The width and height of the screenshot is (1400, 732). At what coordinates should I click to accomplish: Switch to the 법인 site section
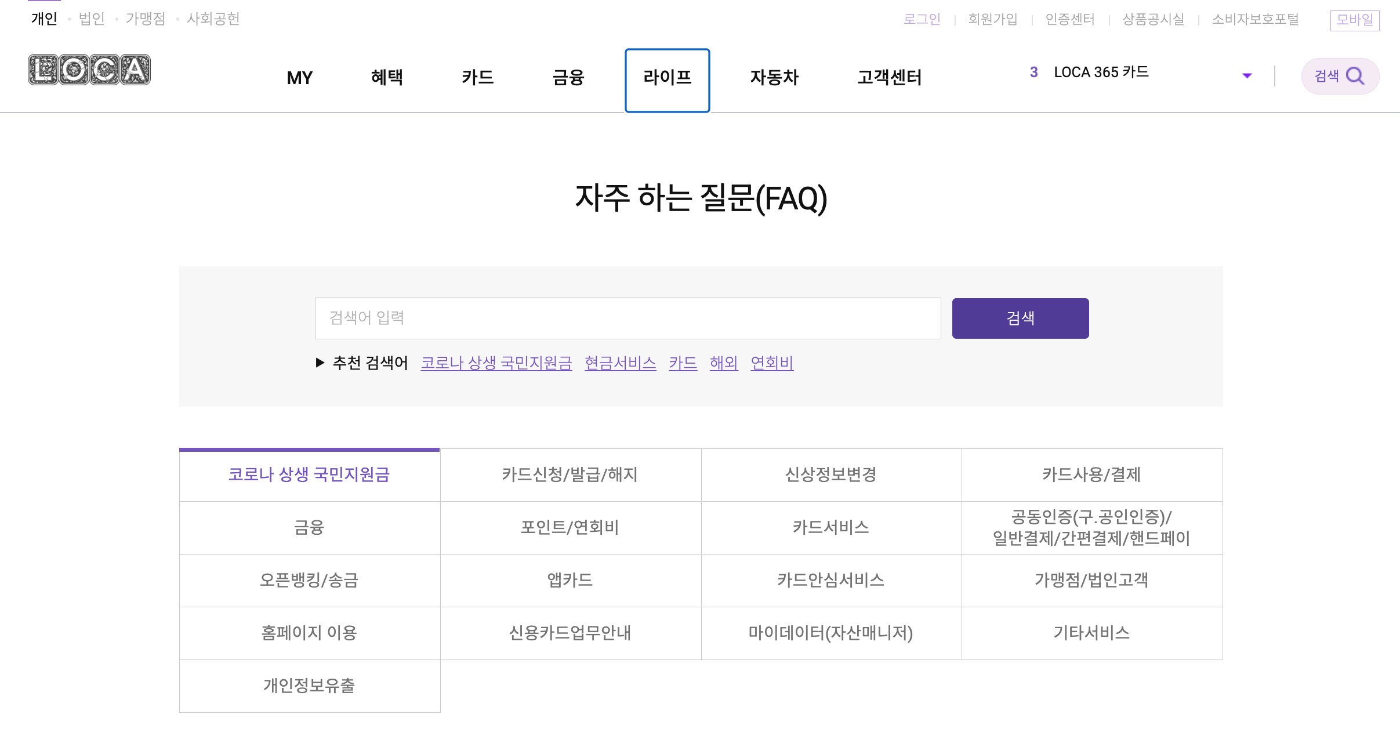point(92,19)
